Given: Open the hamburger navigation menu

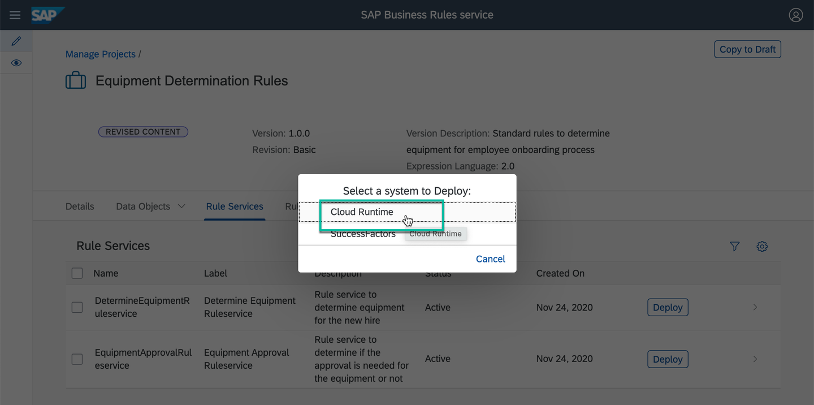Looking at the screenshot, I should 15,15.
